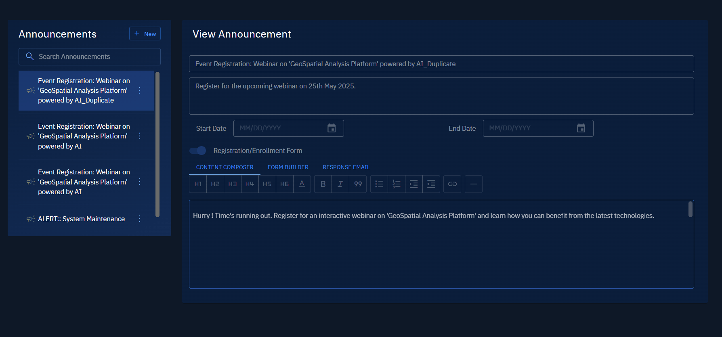Click the End Date input field
The height and width of the screenshot is (337, 722).
click(x=538, y=128)
